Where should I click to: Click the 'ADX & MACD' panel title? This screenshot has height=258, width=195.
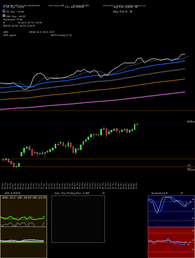click(12, 193)
